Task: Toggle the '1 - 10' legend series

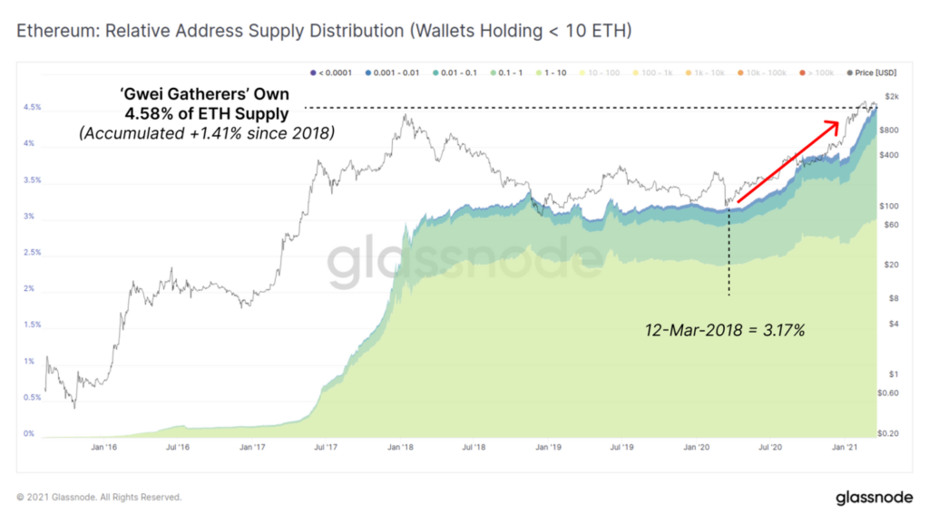Action: point(551,73)
